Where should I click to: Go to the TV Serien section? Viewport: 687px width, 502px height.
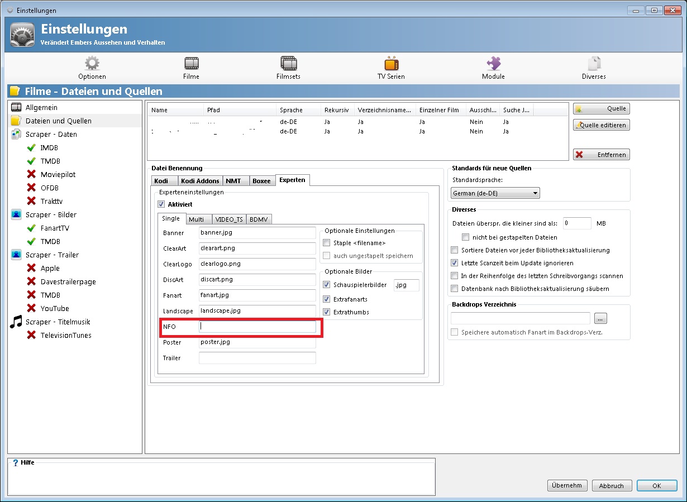(x=391, y=68)
